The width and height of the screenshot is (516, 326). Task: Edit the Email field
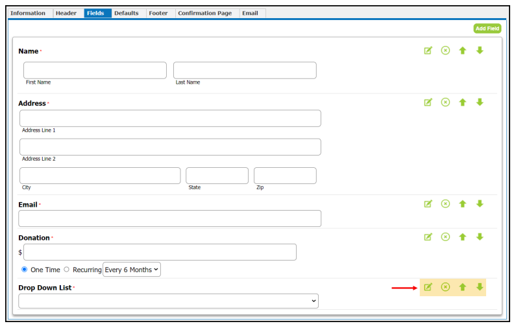click(428, 204)
